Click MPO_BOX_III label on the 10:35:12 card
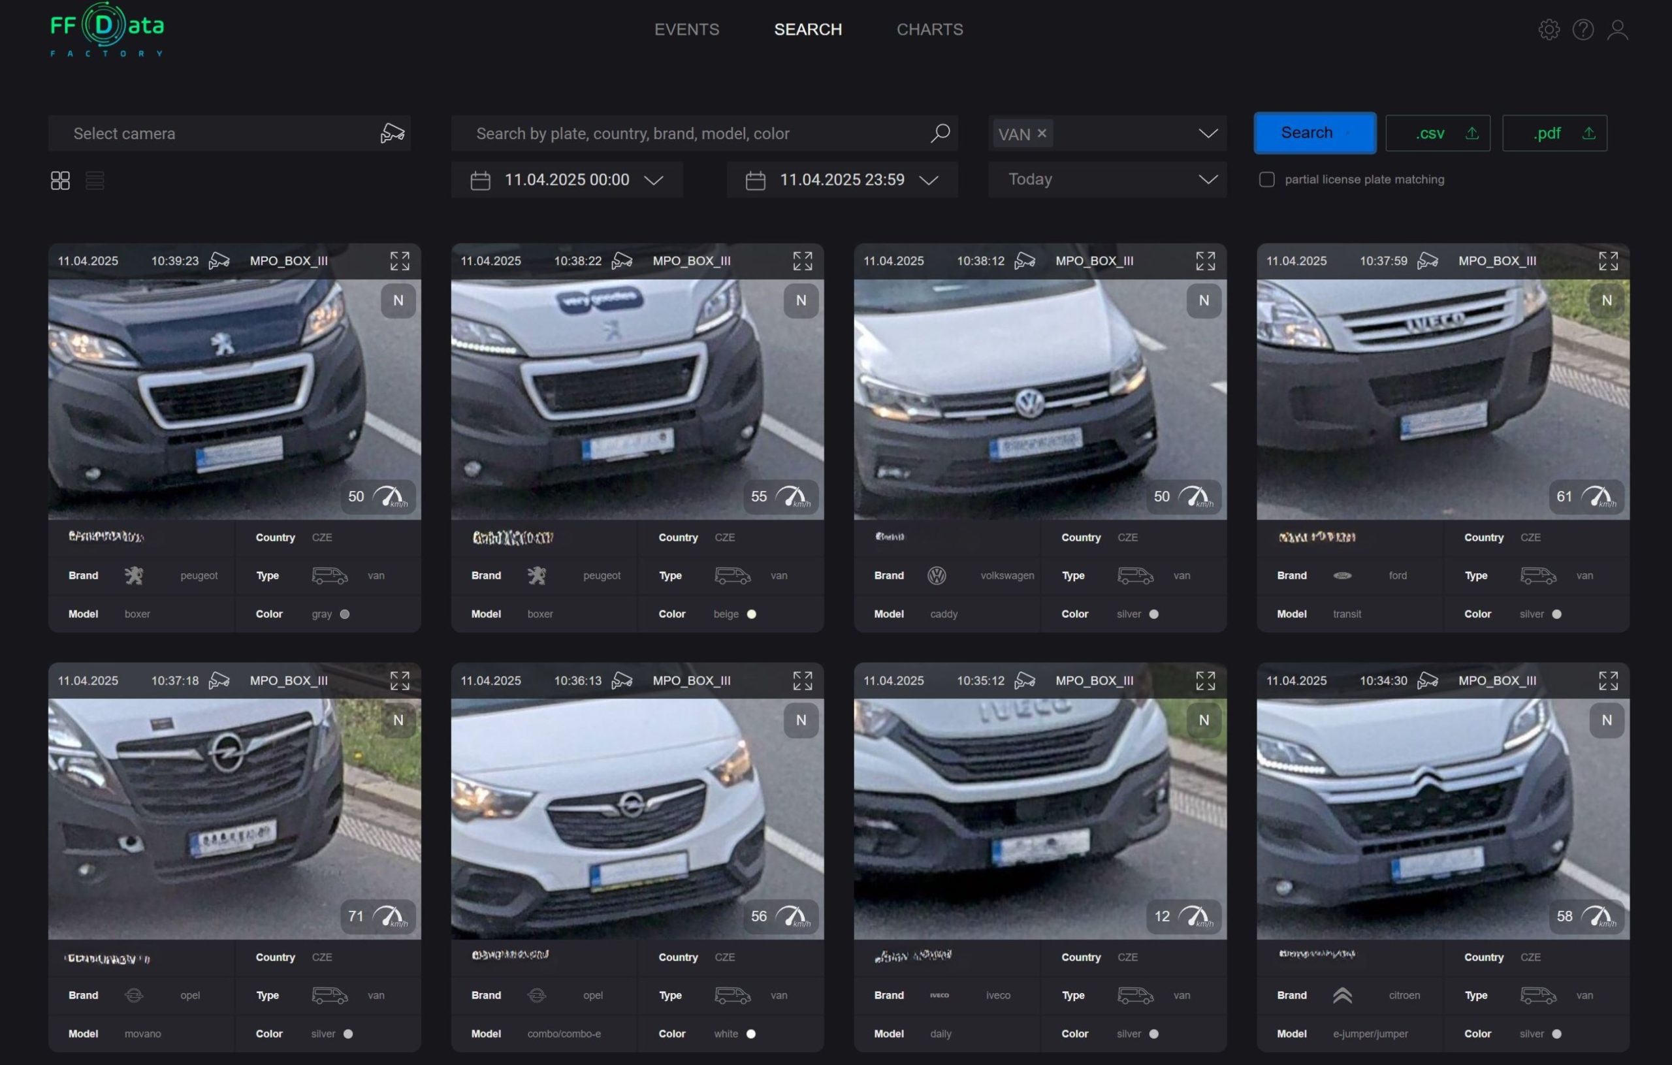This screenshot has height=1065, width=1672. tap(1094, 681)
